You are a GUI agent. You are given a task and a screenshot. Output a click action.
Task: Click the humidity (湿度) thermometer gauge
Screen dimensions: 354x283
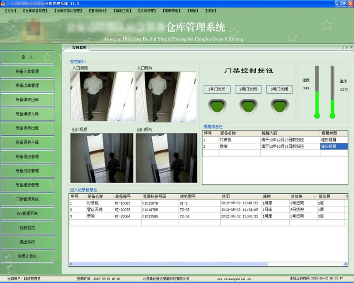(x=317, y=92)
